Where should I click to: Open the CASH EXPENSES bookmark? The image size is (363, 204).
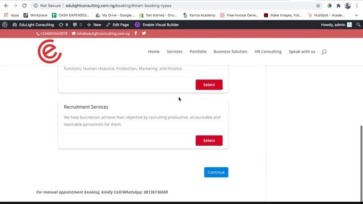[x=70, y=15]
